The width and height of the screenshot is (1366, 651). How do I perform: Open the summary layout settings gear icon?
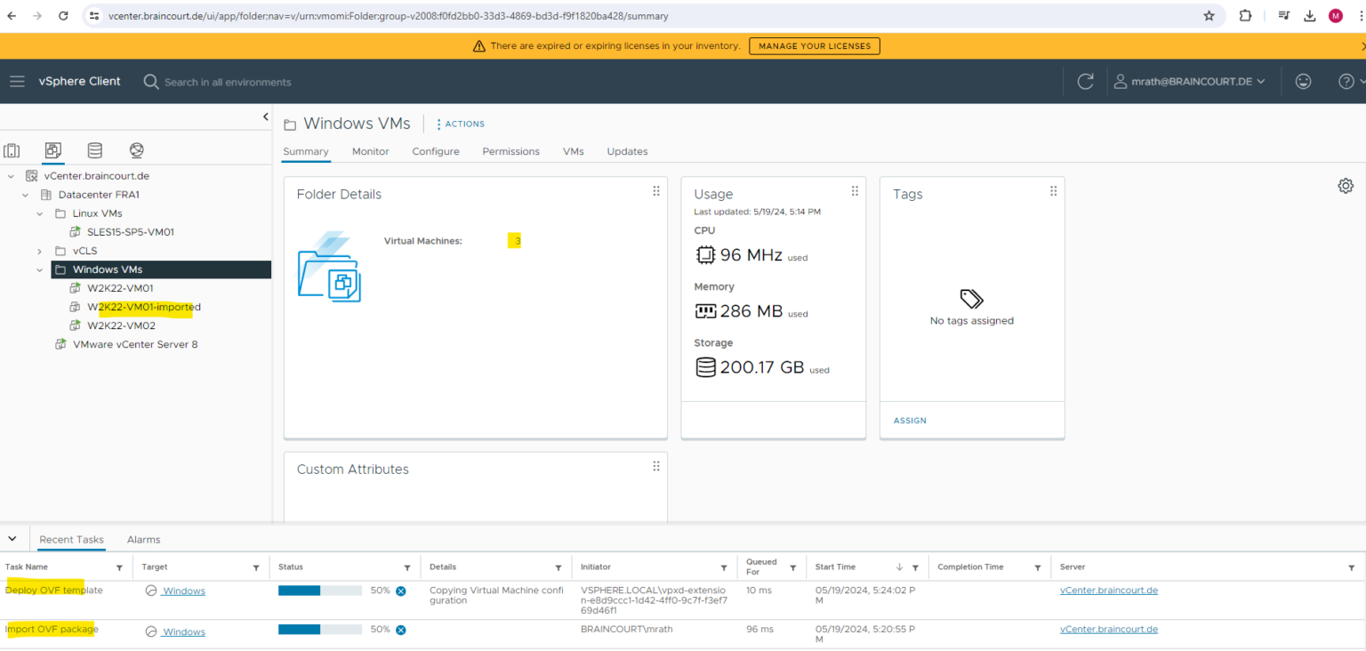pos(1346,186)
